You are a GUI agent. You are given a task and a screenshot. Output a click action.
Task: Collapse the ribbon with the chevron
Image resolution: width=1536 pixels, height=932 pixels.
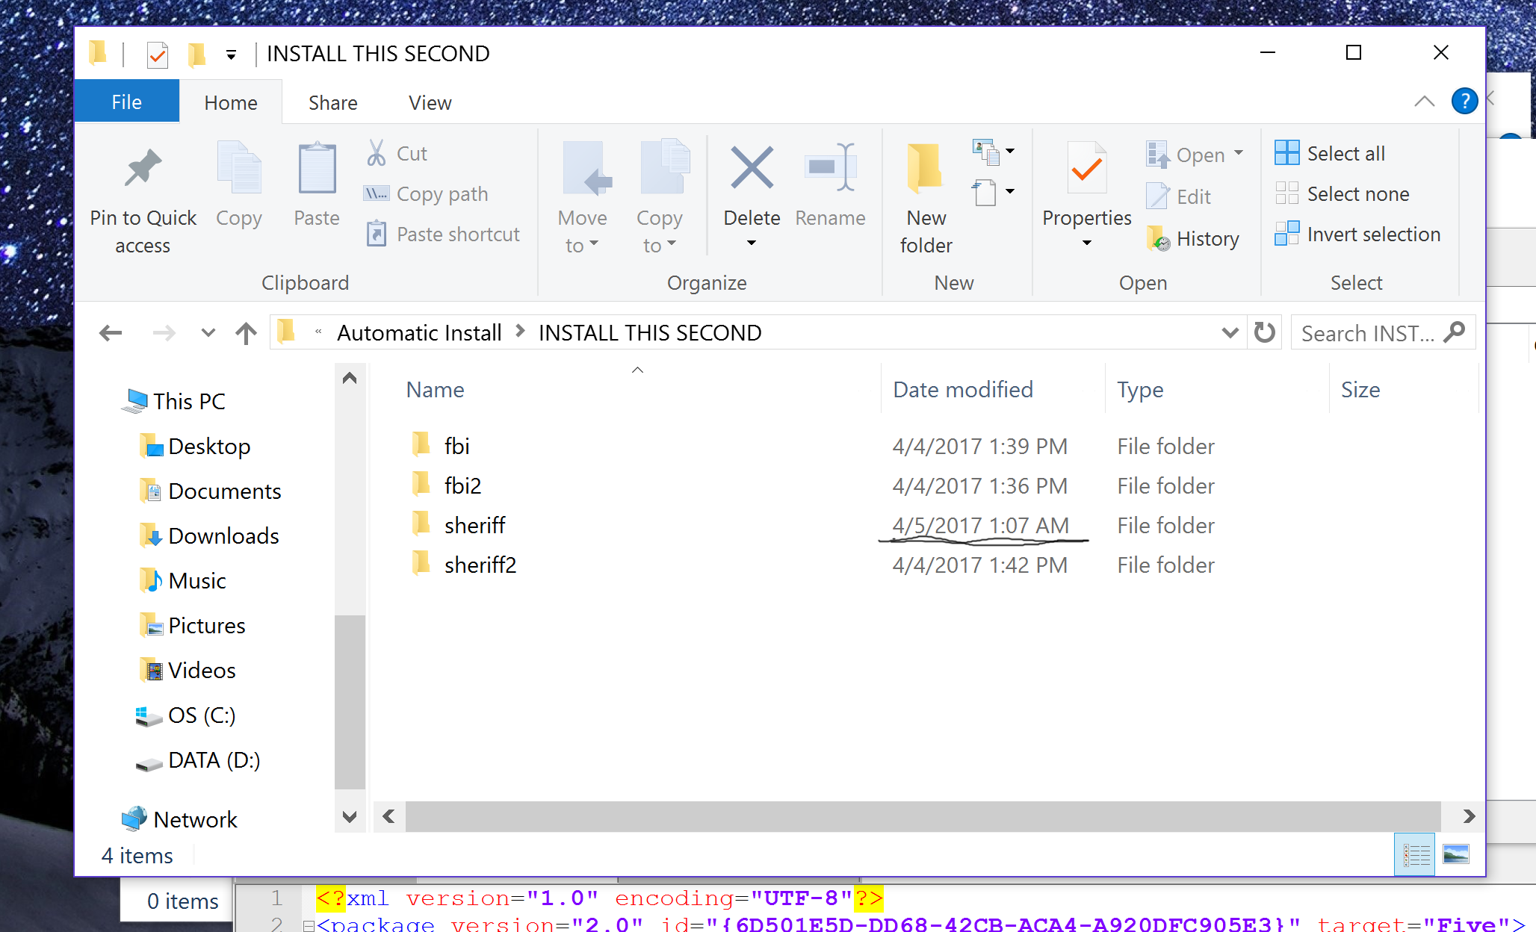point(1424,102)
